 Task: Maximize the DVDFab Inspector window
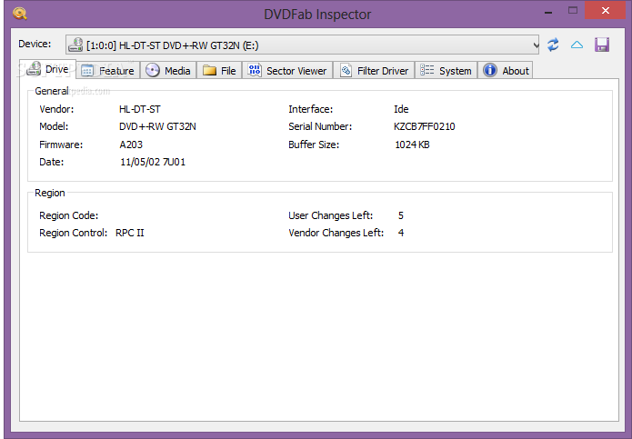[572, 11]
